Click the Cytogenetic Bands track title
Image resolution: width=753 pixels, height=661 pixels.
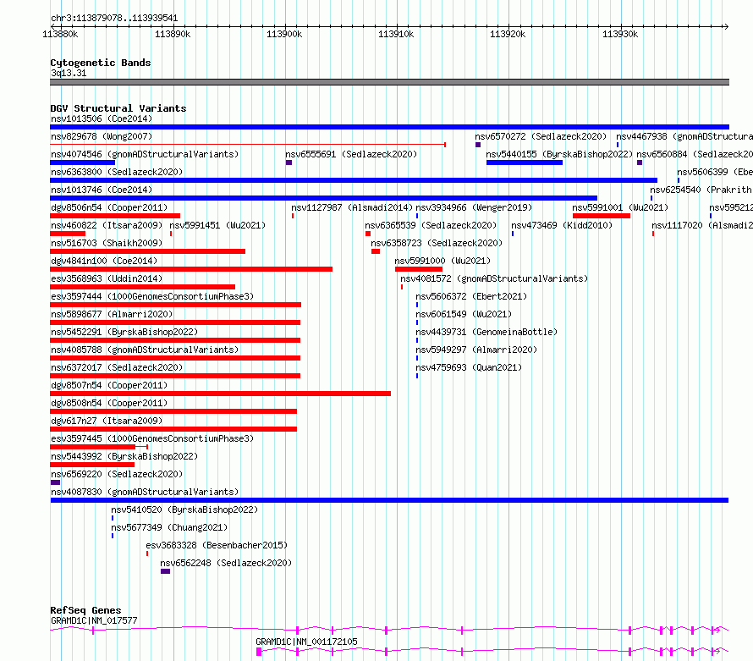[101, 63]
